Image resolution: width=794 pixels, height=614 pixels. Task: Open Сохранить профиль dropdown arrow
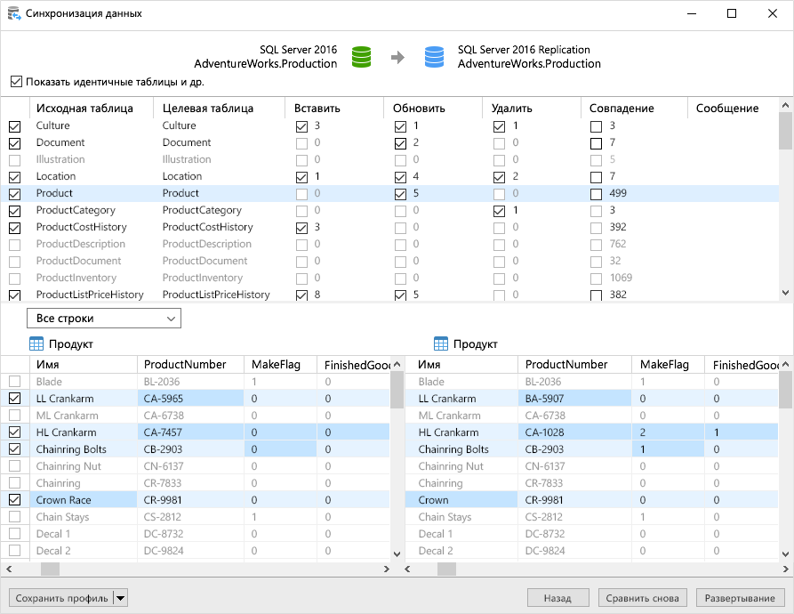pos(120,598)
